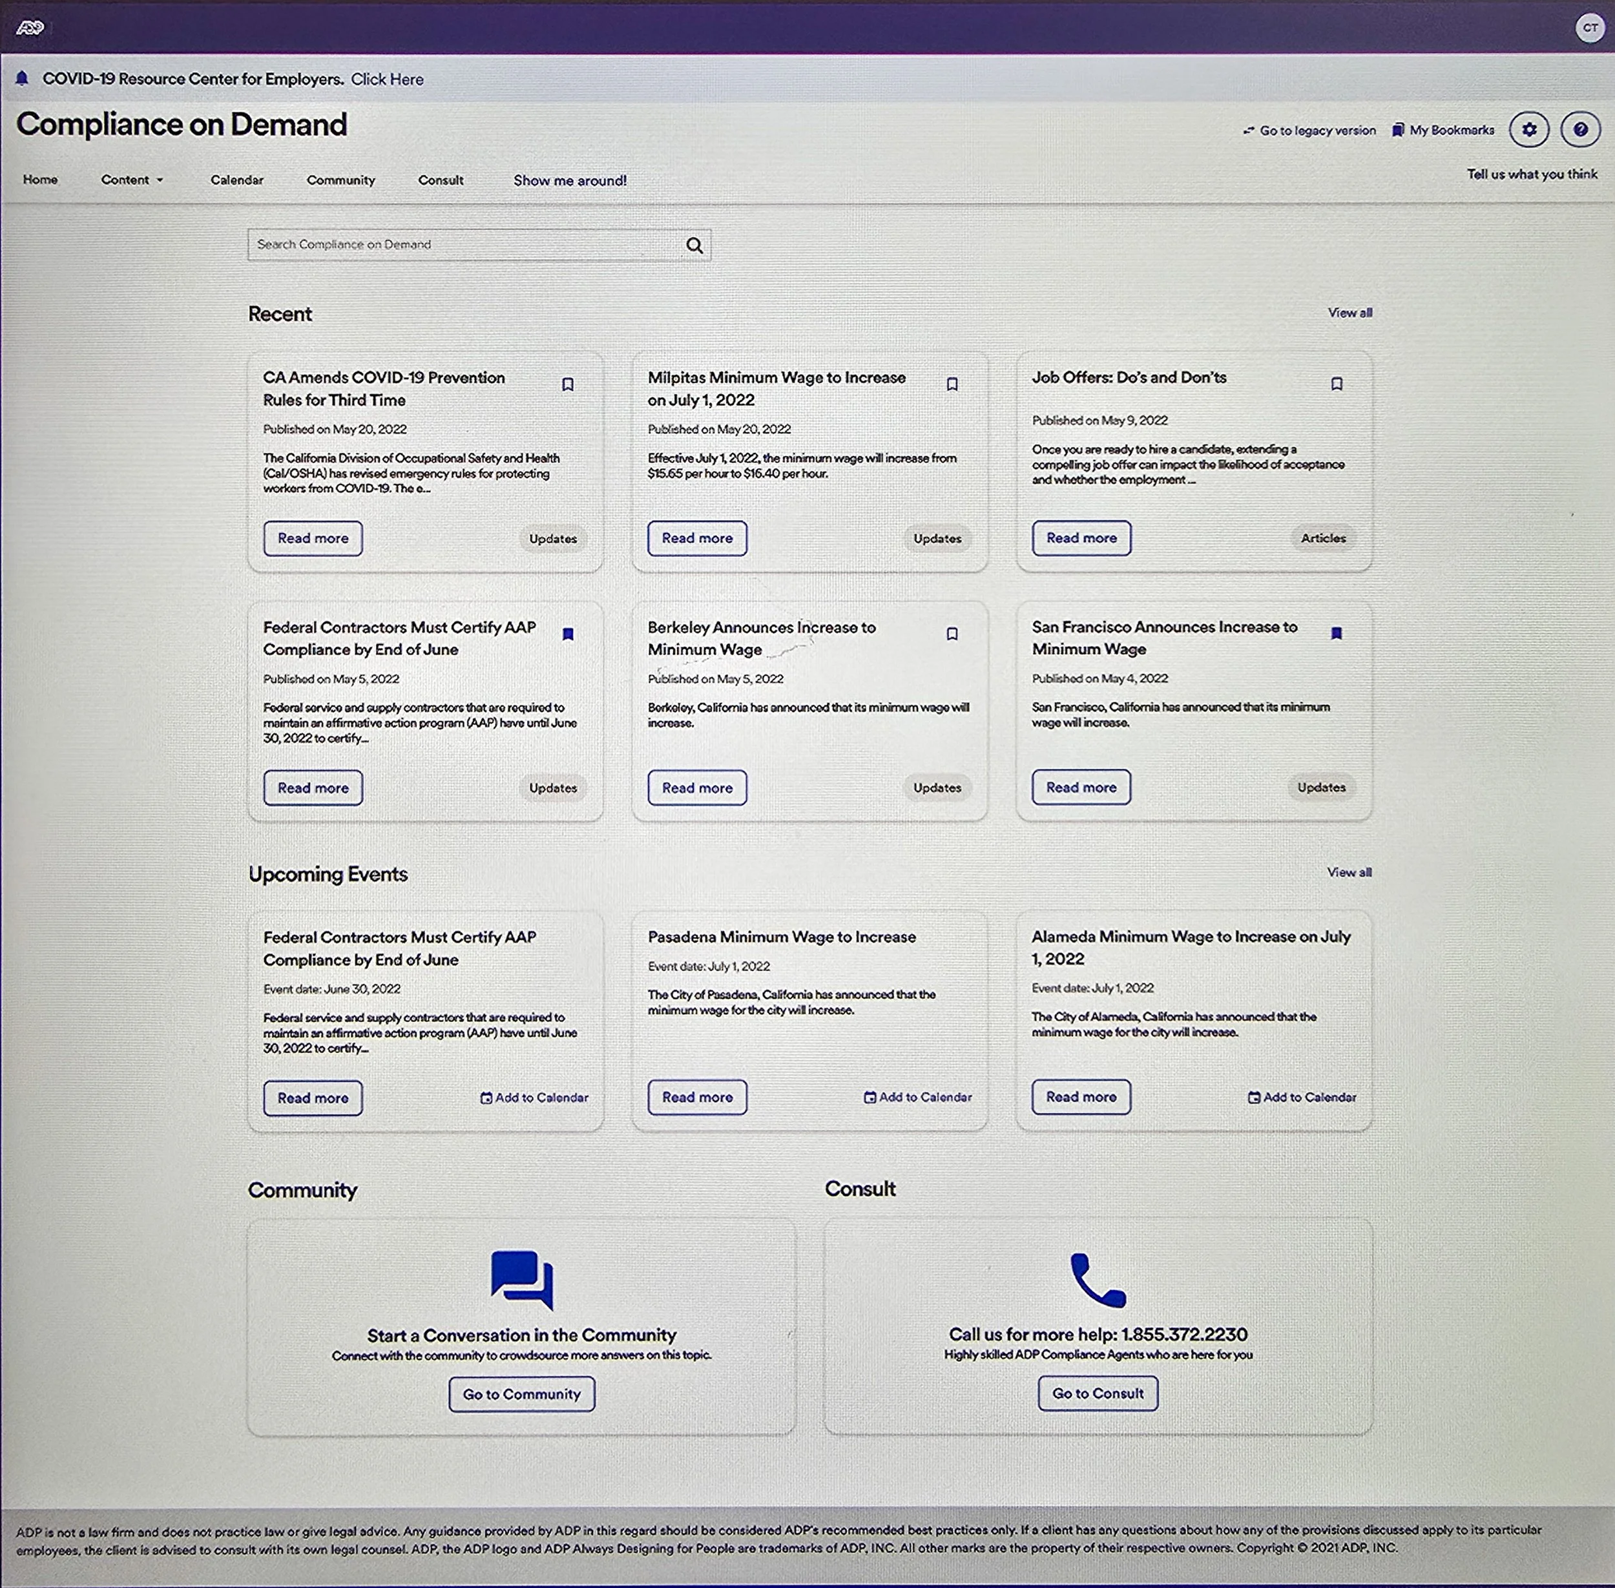The width and height of the screenshot is (1615, 1588).
Task: Add Pasadena event to calendar
Action: click(918, 1097)
